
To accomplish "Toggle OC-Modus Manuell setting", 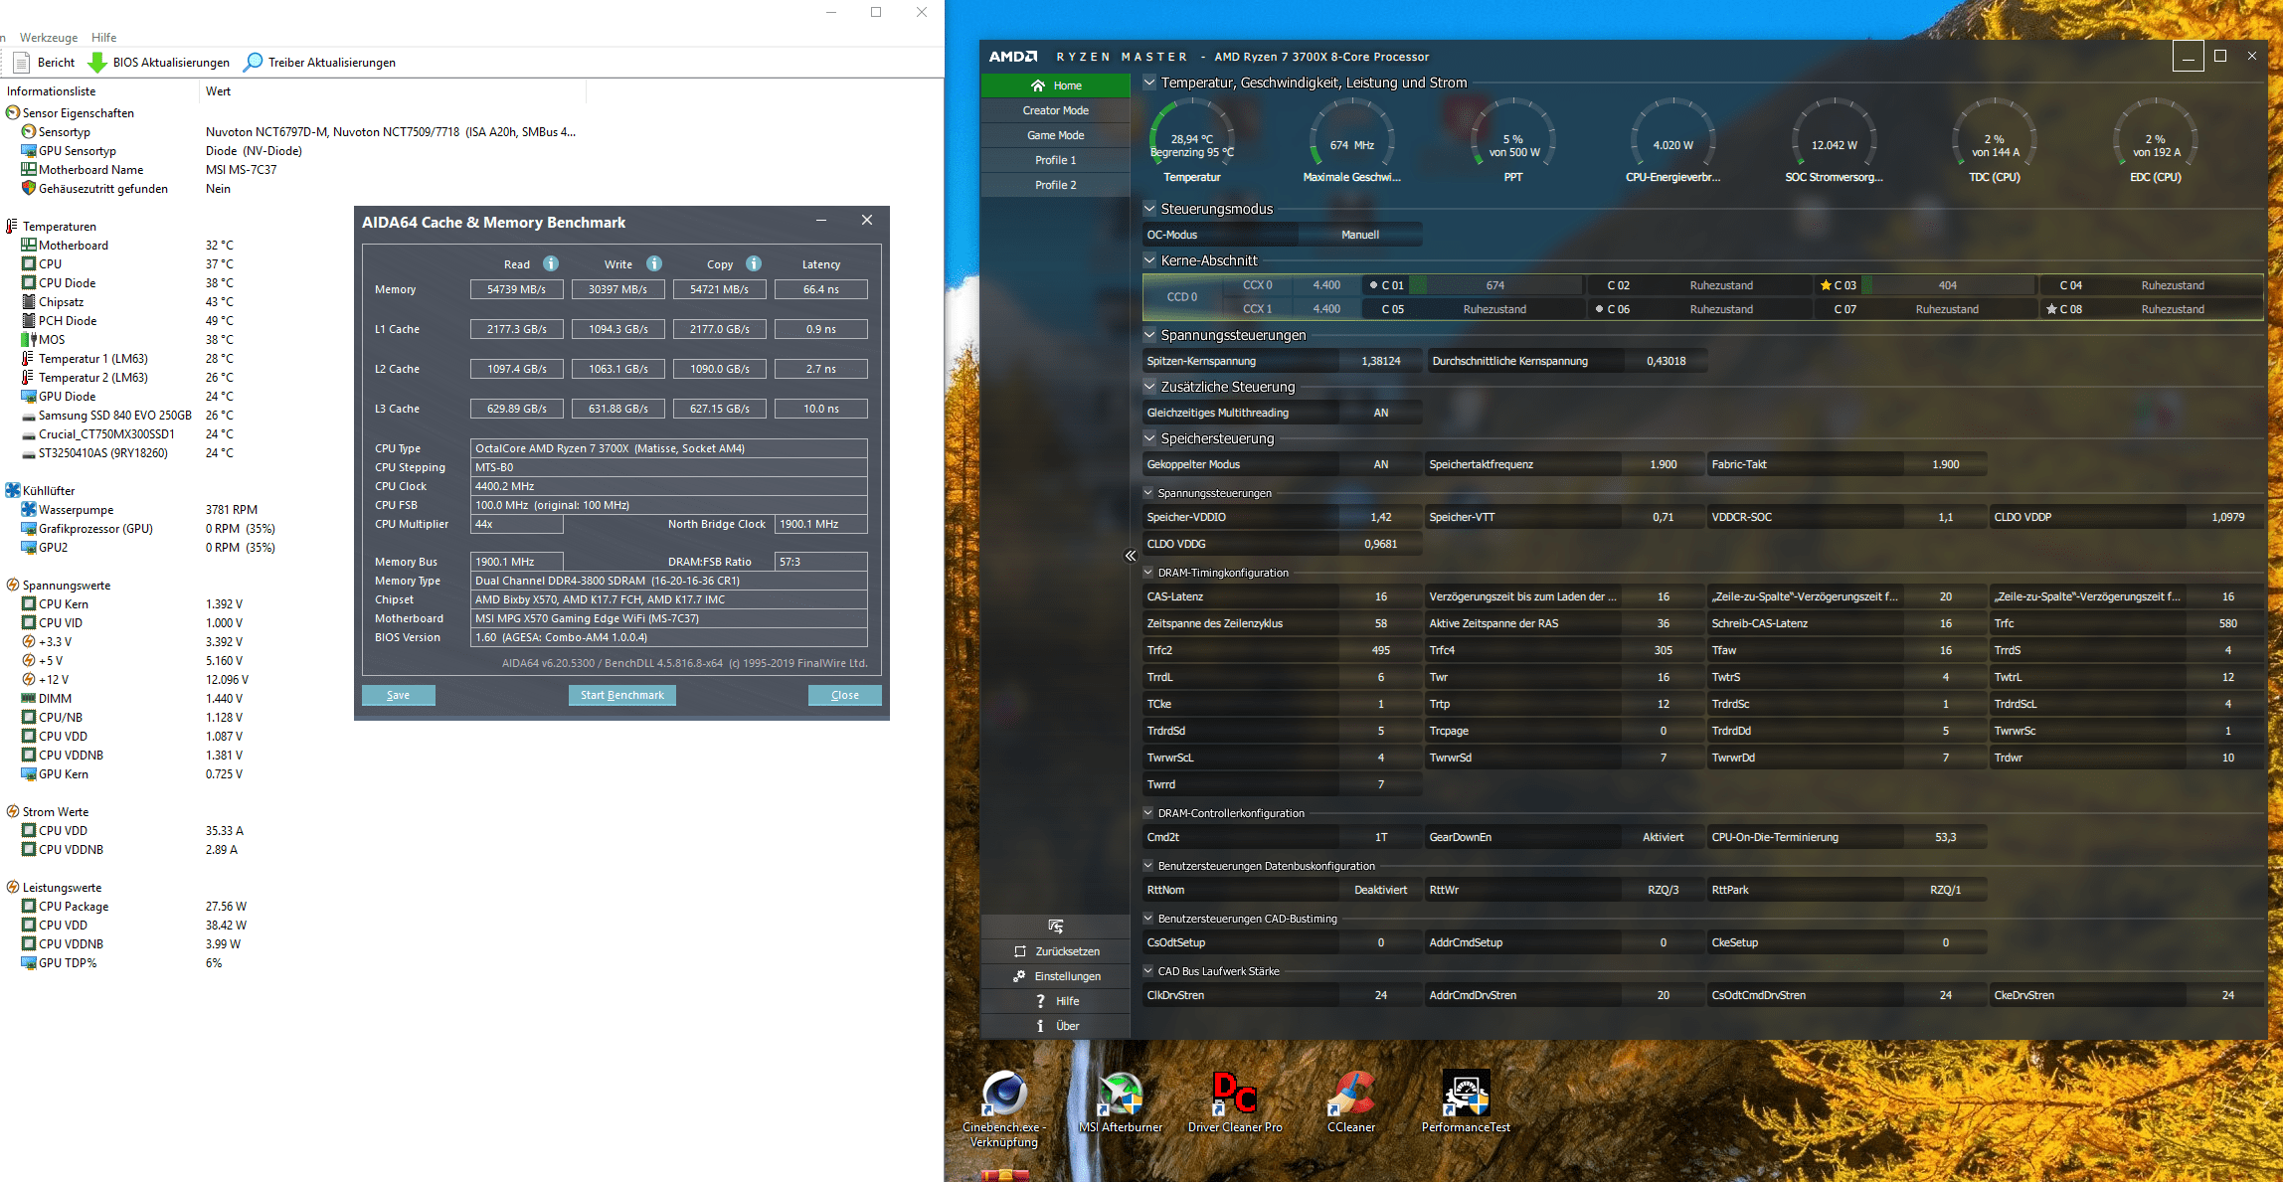I will coord(1360,235).
